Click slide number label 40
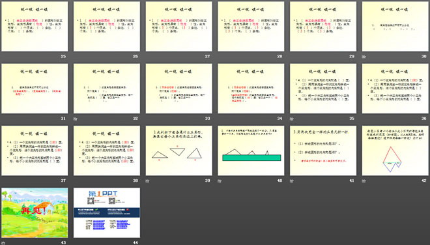Viewport: 430px width, 245px height. point(279,180)
